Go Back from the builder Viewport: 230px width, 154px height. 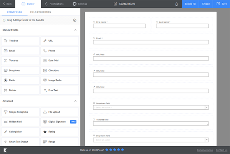point(7,4)
